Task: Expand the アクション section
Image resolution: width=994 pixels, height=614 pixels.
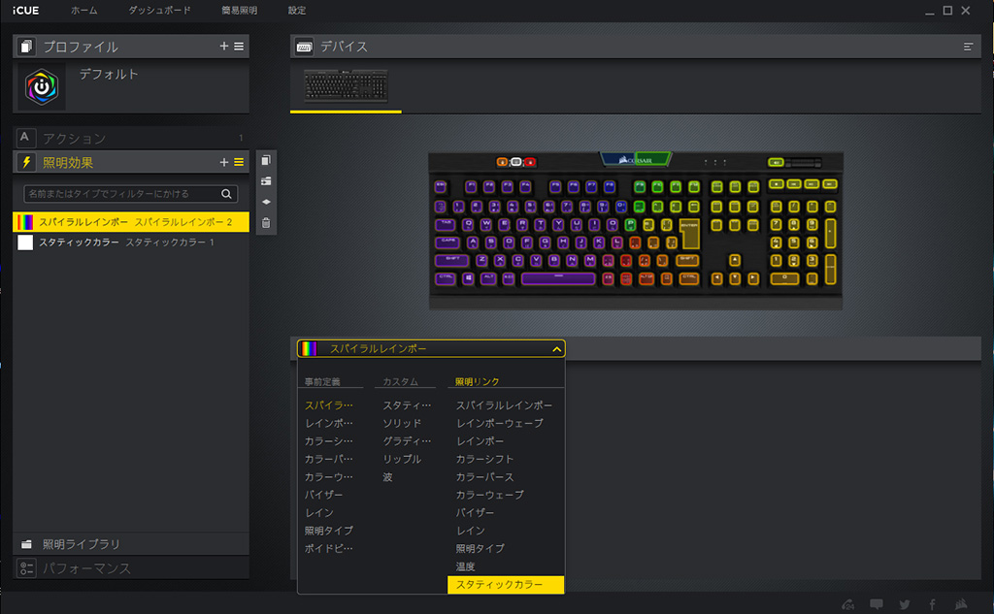Action: point(74,139)
